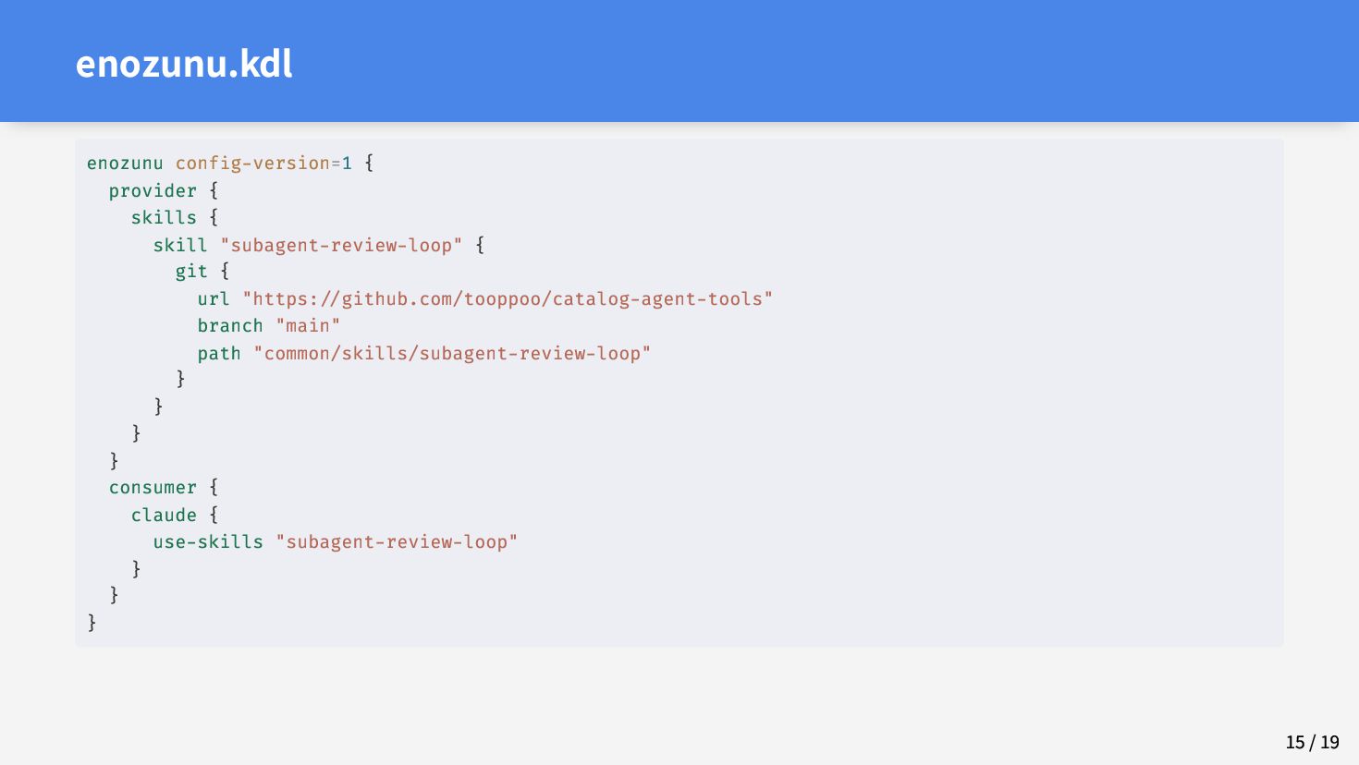Select the provider keyword
Screen dimensions: 1359x765
153,191
